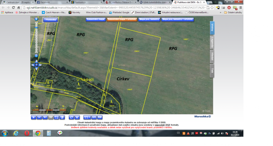
Task: Open Google Chrome from the Windows taskbar
Action: [x=38, y=133]
